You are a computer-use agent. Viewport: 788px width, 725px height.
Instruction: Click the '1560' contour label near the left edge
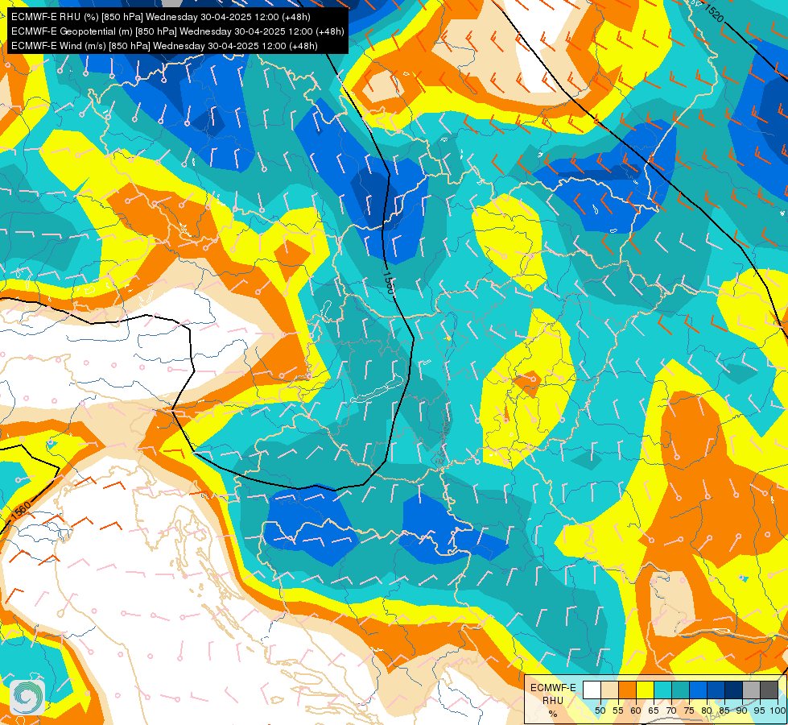tap(21, 511)
